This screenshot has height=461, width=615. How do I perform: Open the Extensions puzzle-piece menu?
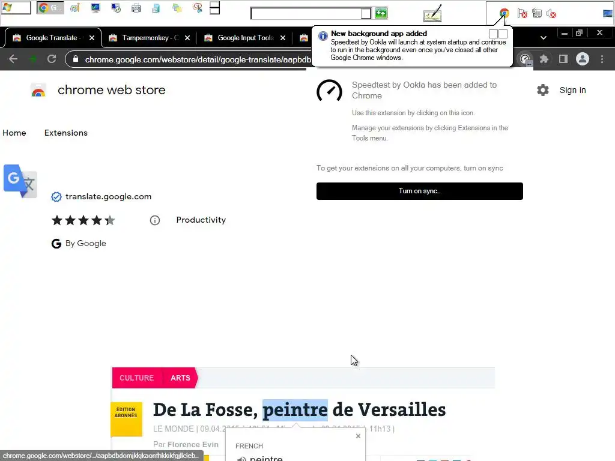[x=544, y=59]
